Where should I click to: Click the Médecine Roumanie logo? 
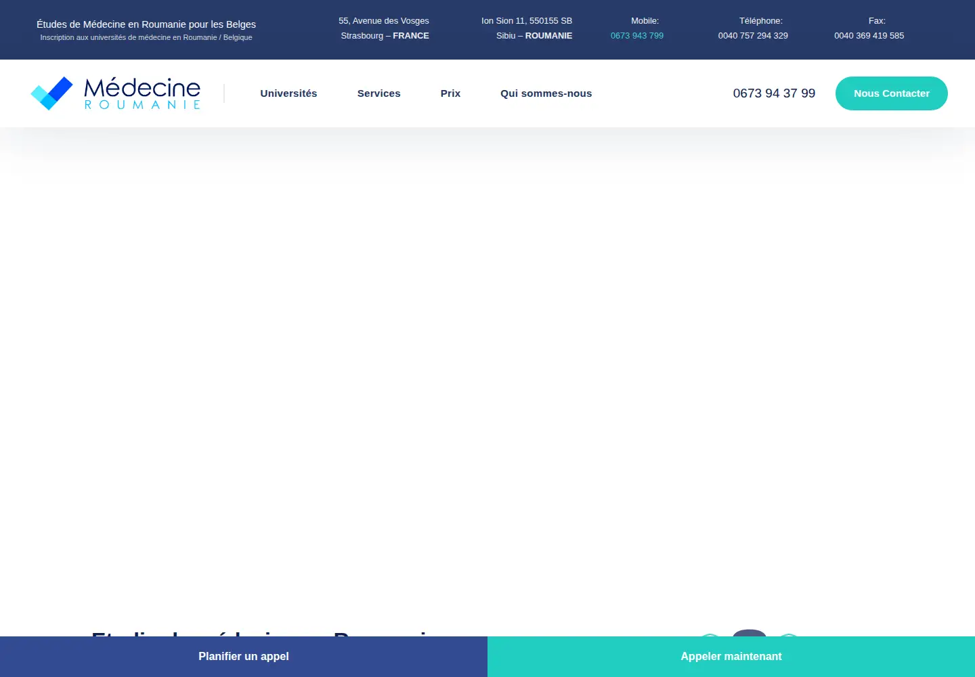coord(116,93)
